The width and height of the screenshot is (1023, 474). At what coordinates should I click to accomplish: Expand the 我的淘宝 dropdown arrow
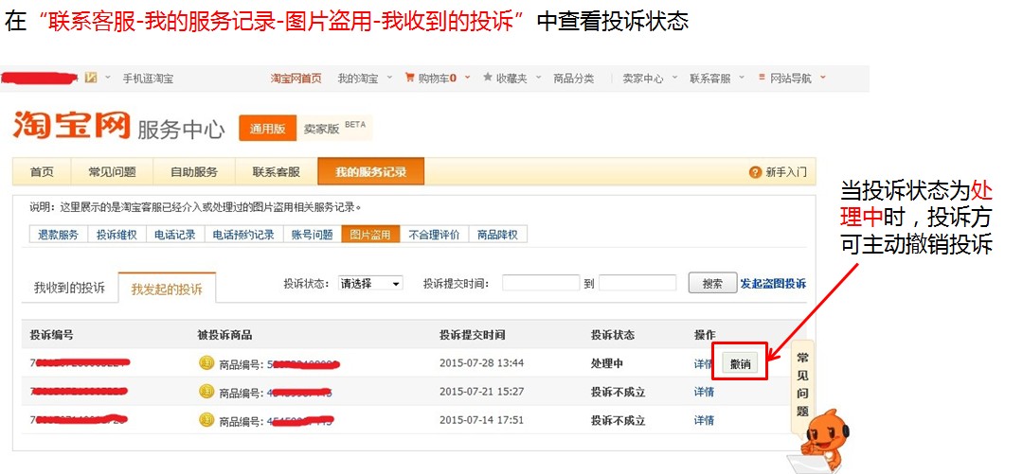(389, 78)
